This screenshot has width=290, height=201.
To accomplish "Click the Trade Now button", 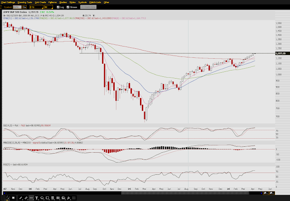I will tap(88, 7).
